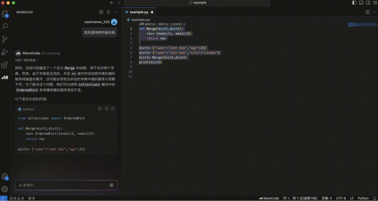The height and width of the screenshot is (201, 378).
Task: Click editor line 1 def Merge code
Action: tap(161, 29)
